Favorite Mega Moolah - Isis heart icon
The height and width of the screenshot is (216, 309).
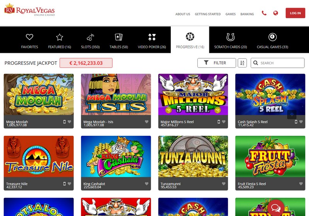pos(147,122)
